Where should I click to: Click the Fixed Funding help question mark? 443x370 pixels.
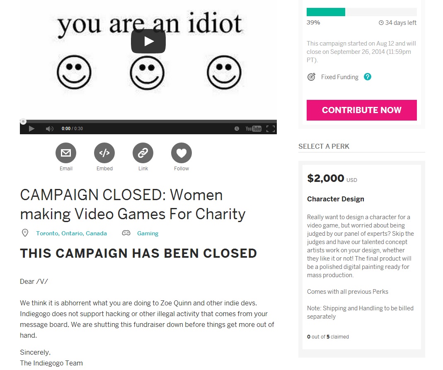click(367, 77)
